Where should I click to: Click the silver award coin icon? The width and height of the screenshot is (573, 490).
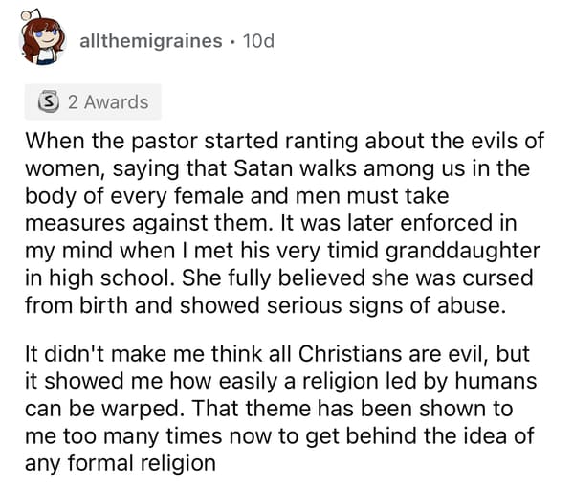[x=49, y=102]
